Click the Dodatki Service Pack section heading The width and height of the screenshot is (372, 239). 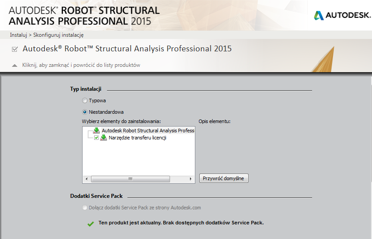[x=96, y=196]
